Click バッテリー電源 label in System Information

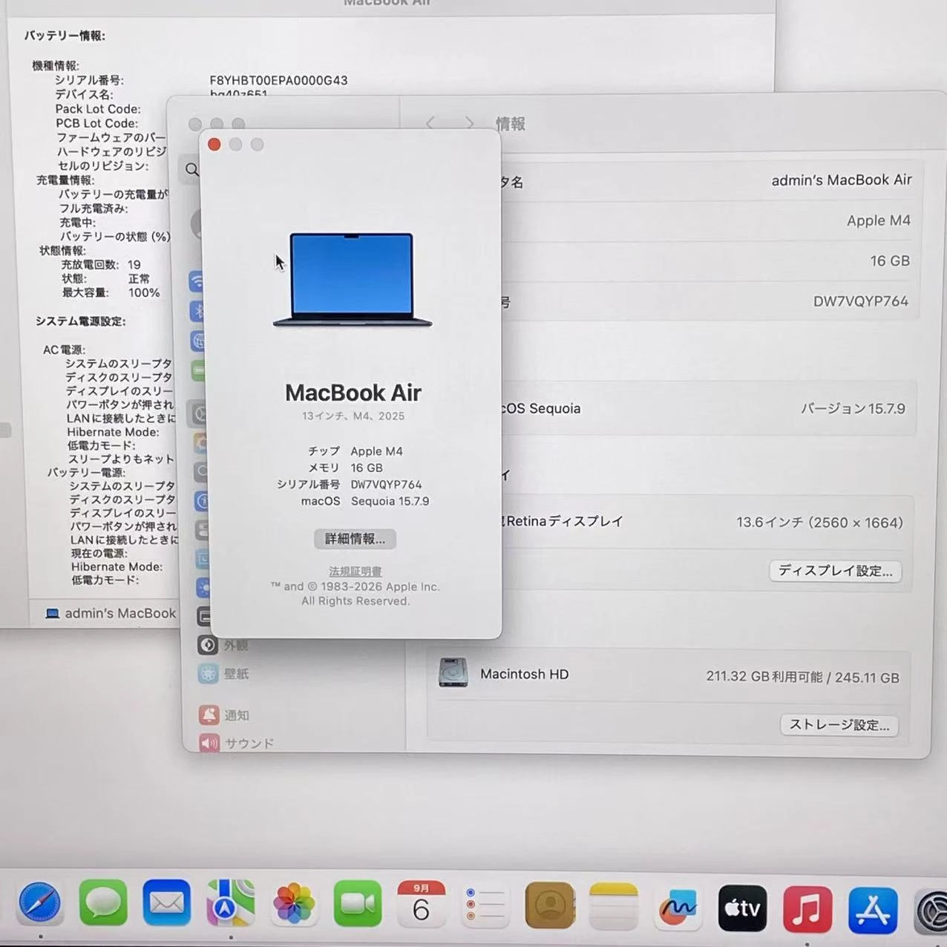pos(86,472)
